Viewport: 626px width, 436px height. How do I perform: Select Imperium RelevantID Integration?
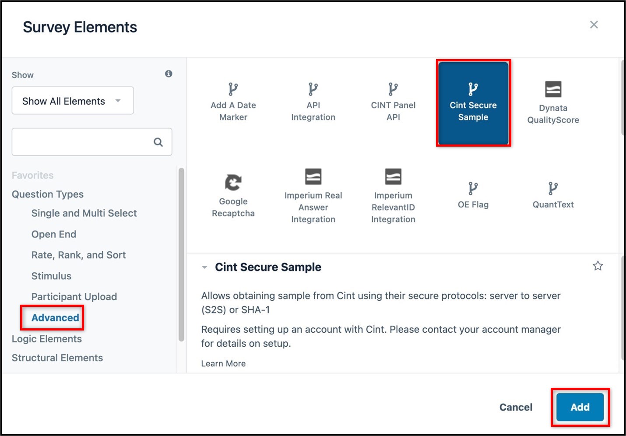point(393,195)
